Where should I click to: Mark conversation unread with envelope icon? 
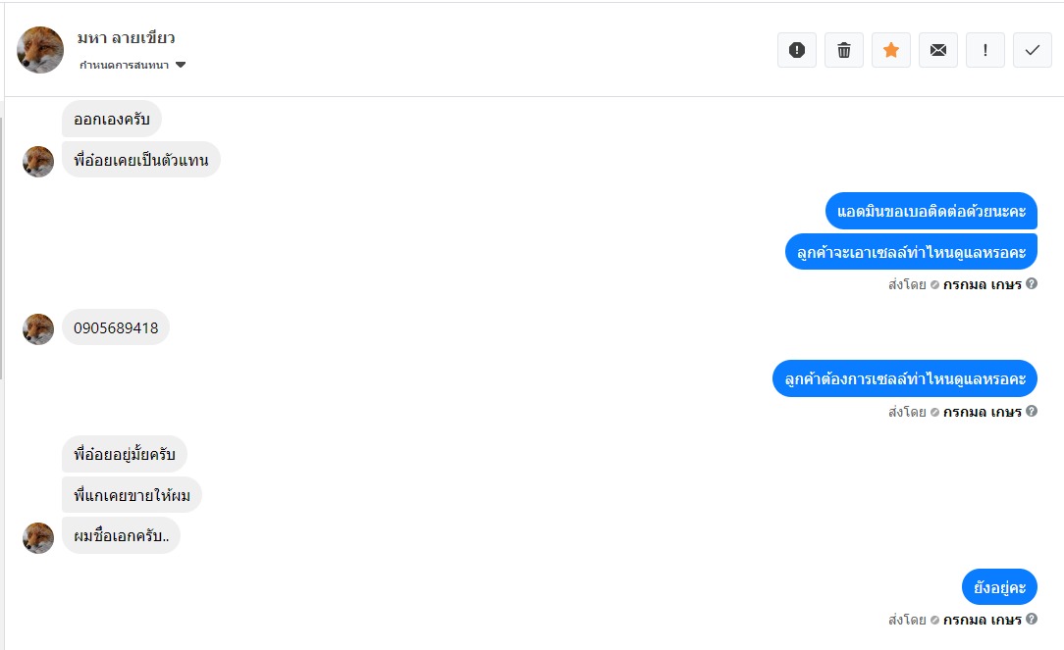click(938, 50)
